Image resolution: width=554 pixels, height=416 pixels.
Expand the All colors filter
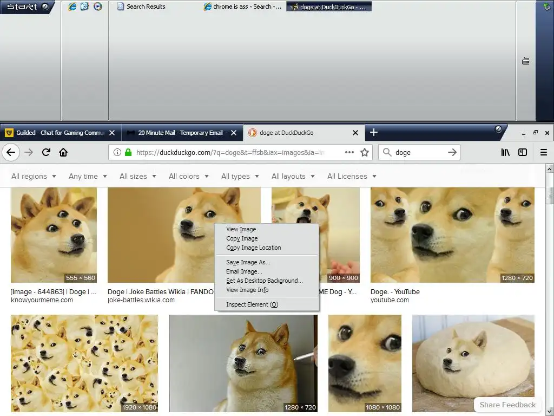point(189,176)
